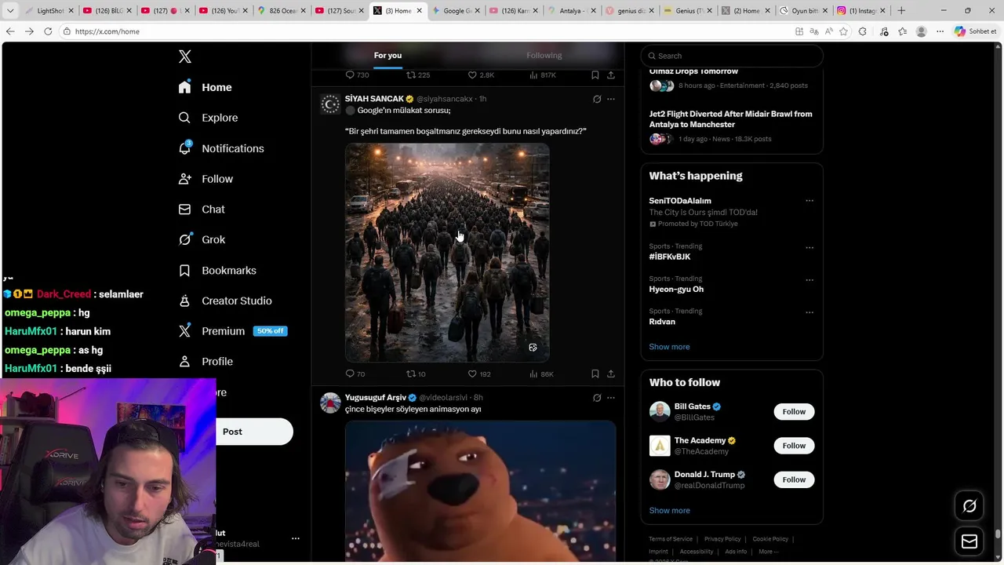Open floating Grok button at bottom right
The width and height of the screenshot is (1004, 565).
(x=969, y=507)
